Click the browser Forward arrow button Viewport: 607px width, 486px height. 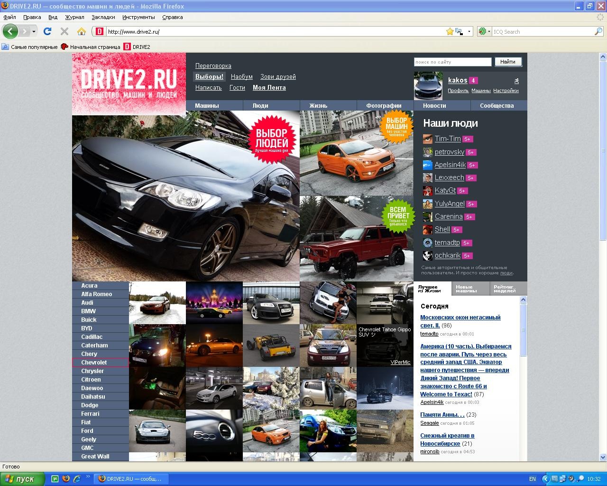pyautogui.click(x=24, y=31)
